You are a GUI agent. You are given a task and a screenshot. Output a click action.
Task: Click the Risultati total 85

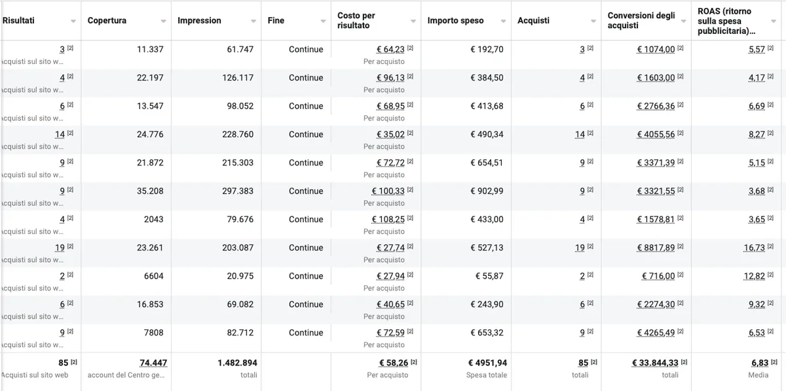click(63, 363)
